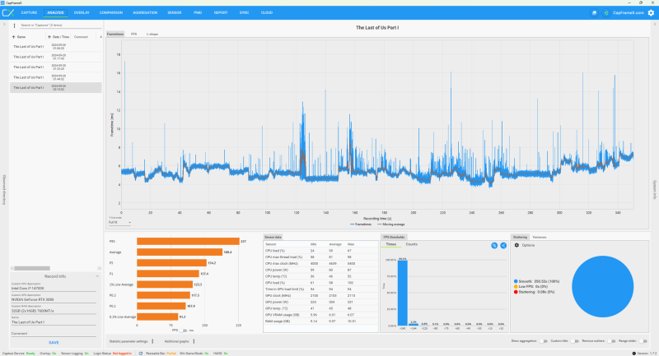Viewport: 659px width, 356px height.
Task: Open the CLOUD tab
Action: (x=267, y=12)
